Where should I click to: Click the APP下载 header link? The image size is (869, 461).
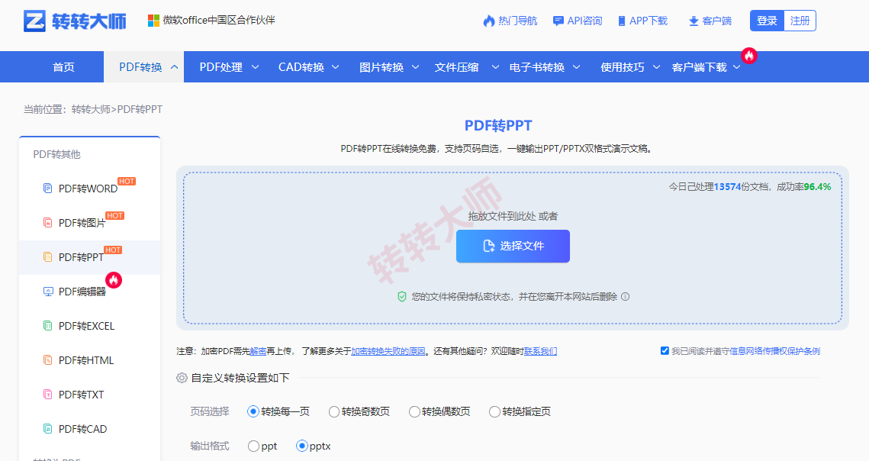pyautogui.click(x=649, y=21)
